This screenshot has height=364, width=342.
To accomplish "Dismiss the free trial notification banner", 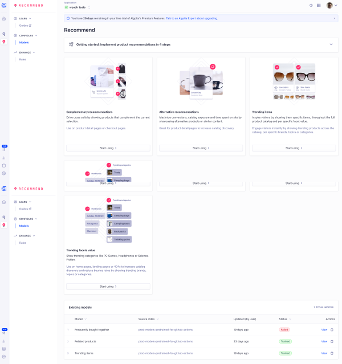I will [x=333, y=19].
